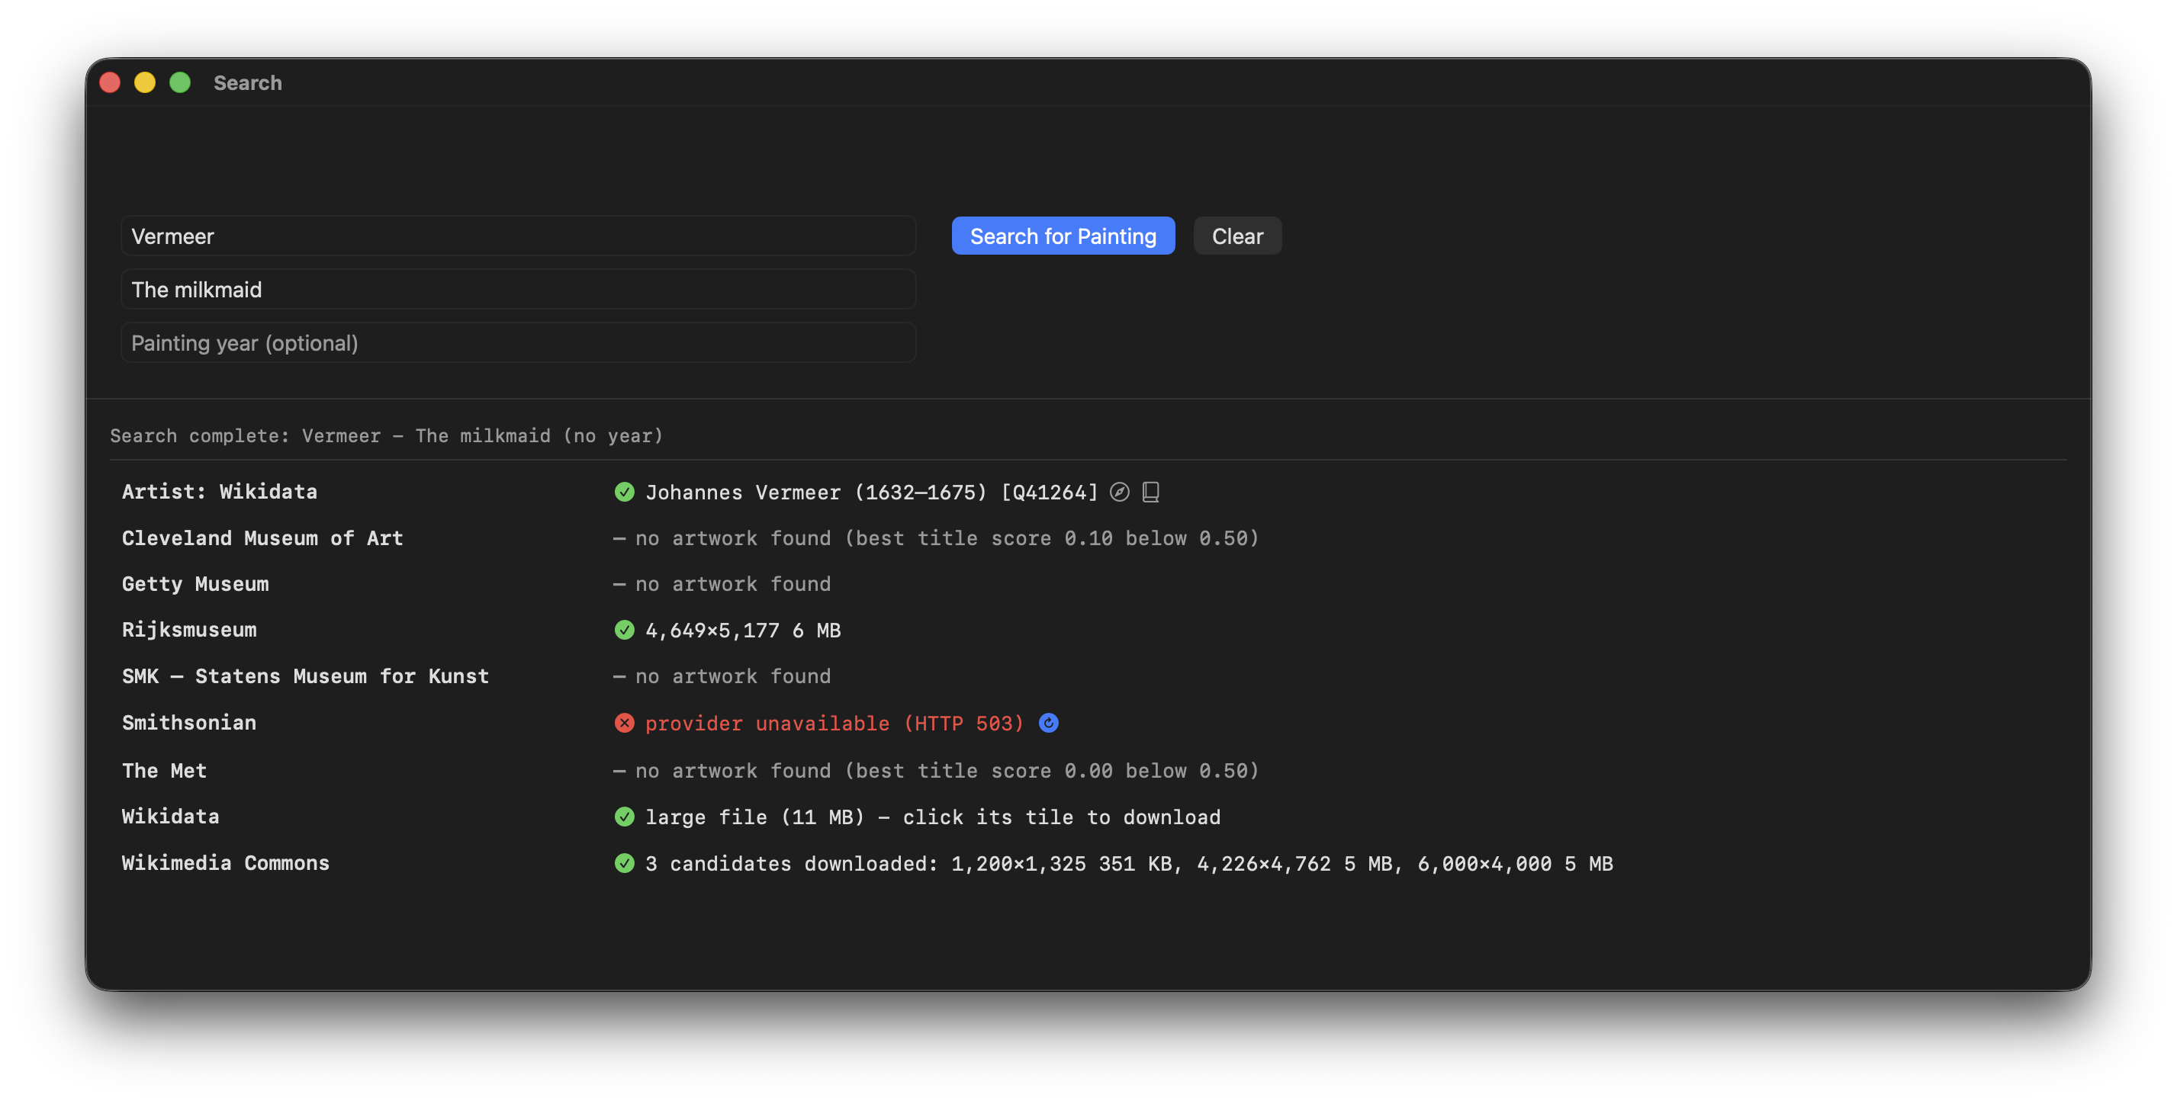The image size is (2177, 1104).
Task: Click the 4,649×5,177 6 MB result text
Action: coord(743,631)
